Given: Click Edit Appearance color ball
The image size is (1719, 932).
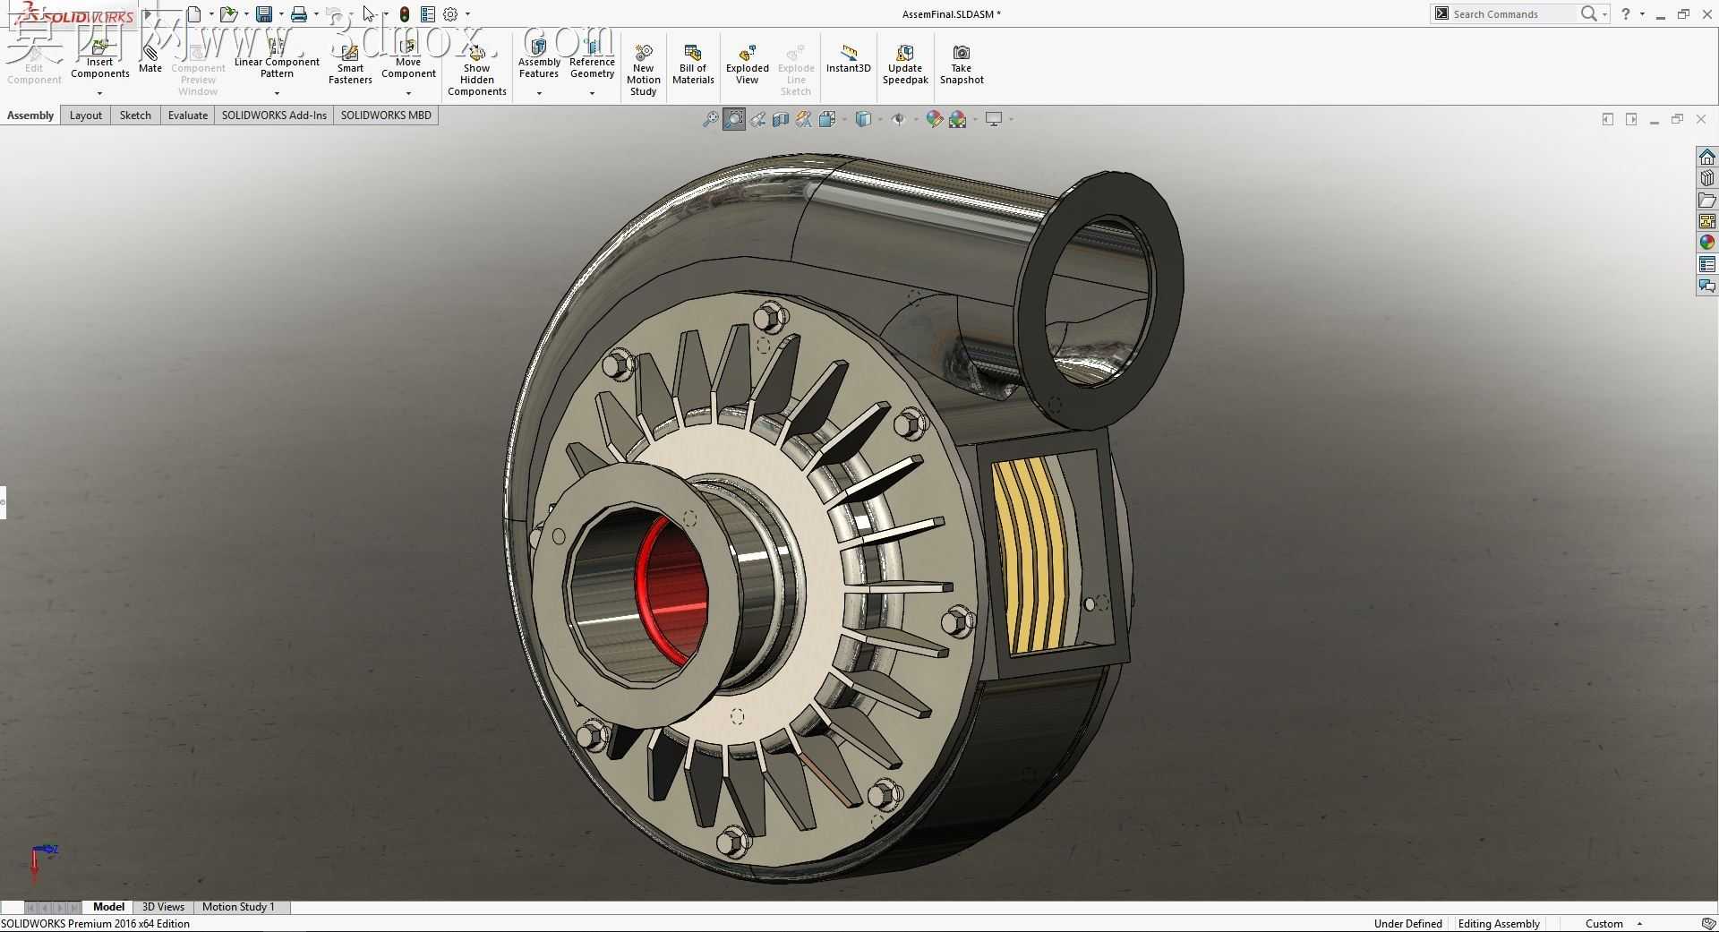Looking at the screenshot, I should click(935, 119).
